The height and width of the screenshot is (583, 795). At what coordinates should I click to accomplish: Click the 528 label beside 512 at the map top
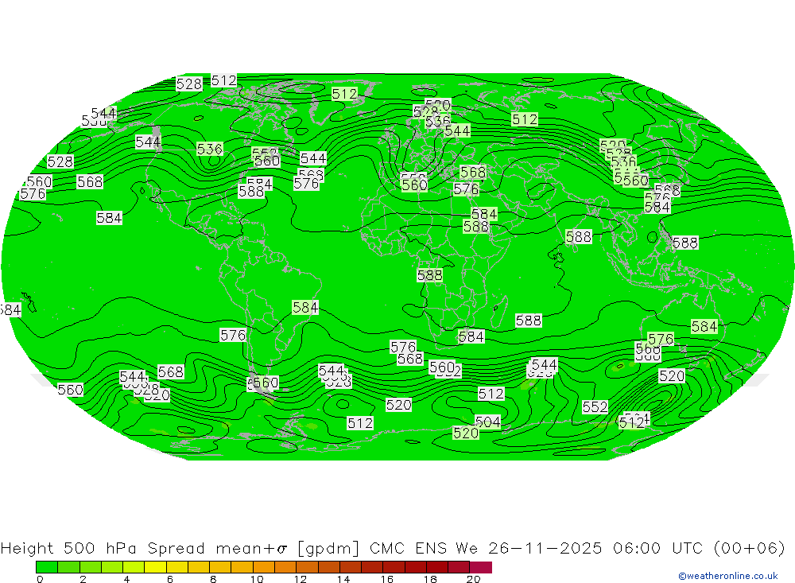click(189, 84)
